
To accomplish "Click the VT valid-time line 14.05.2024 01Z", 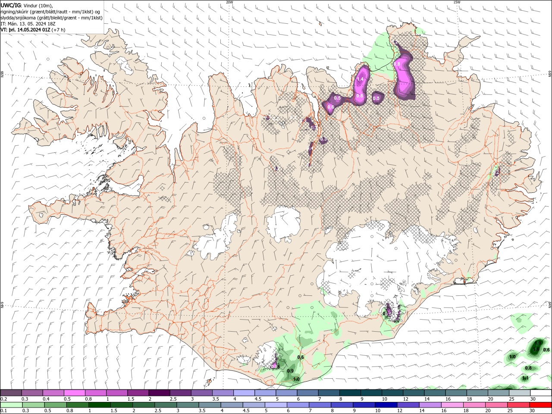I will point(33,30).
